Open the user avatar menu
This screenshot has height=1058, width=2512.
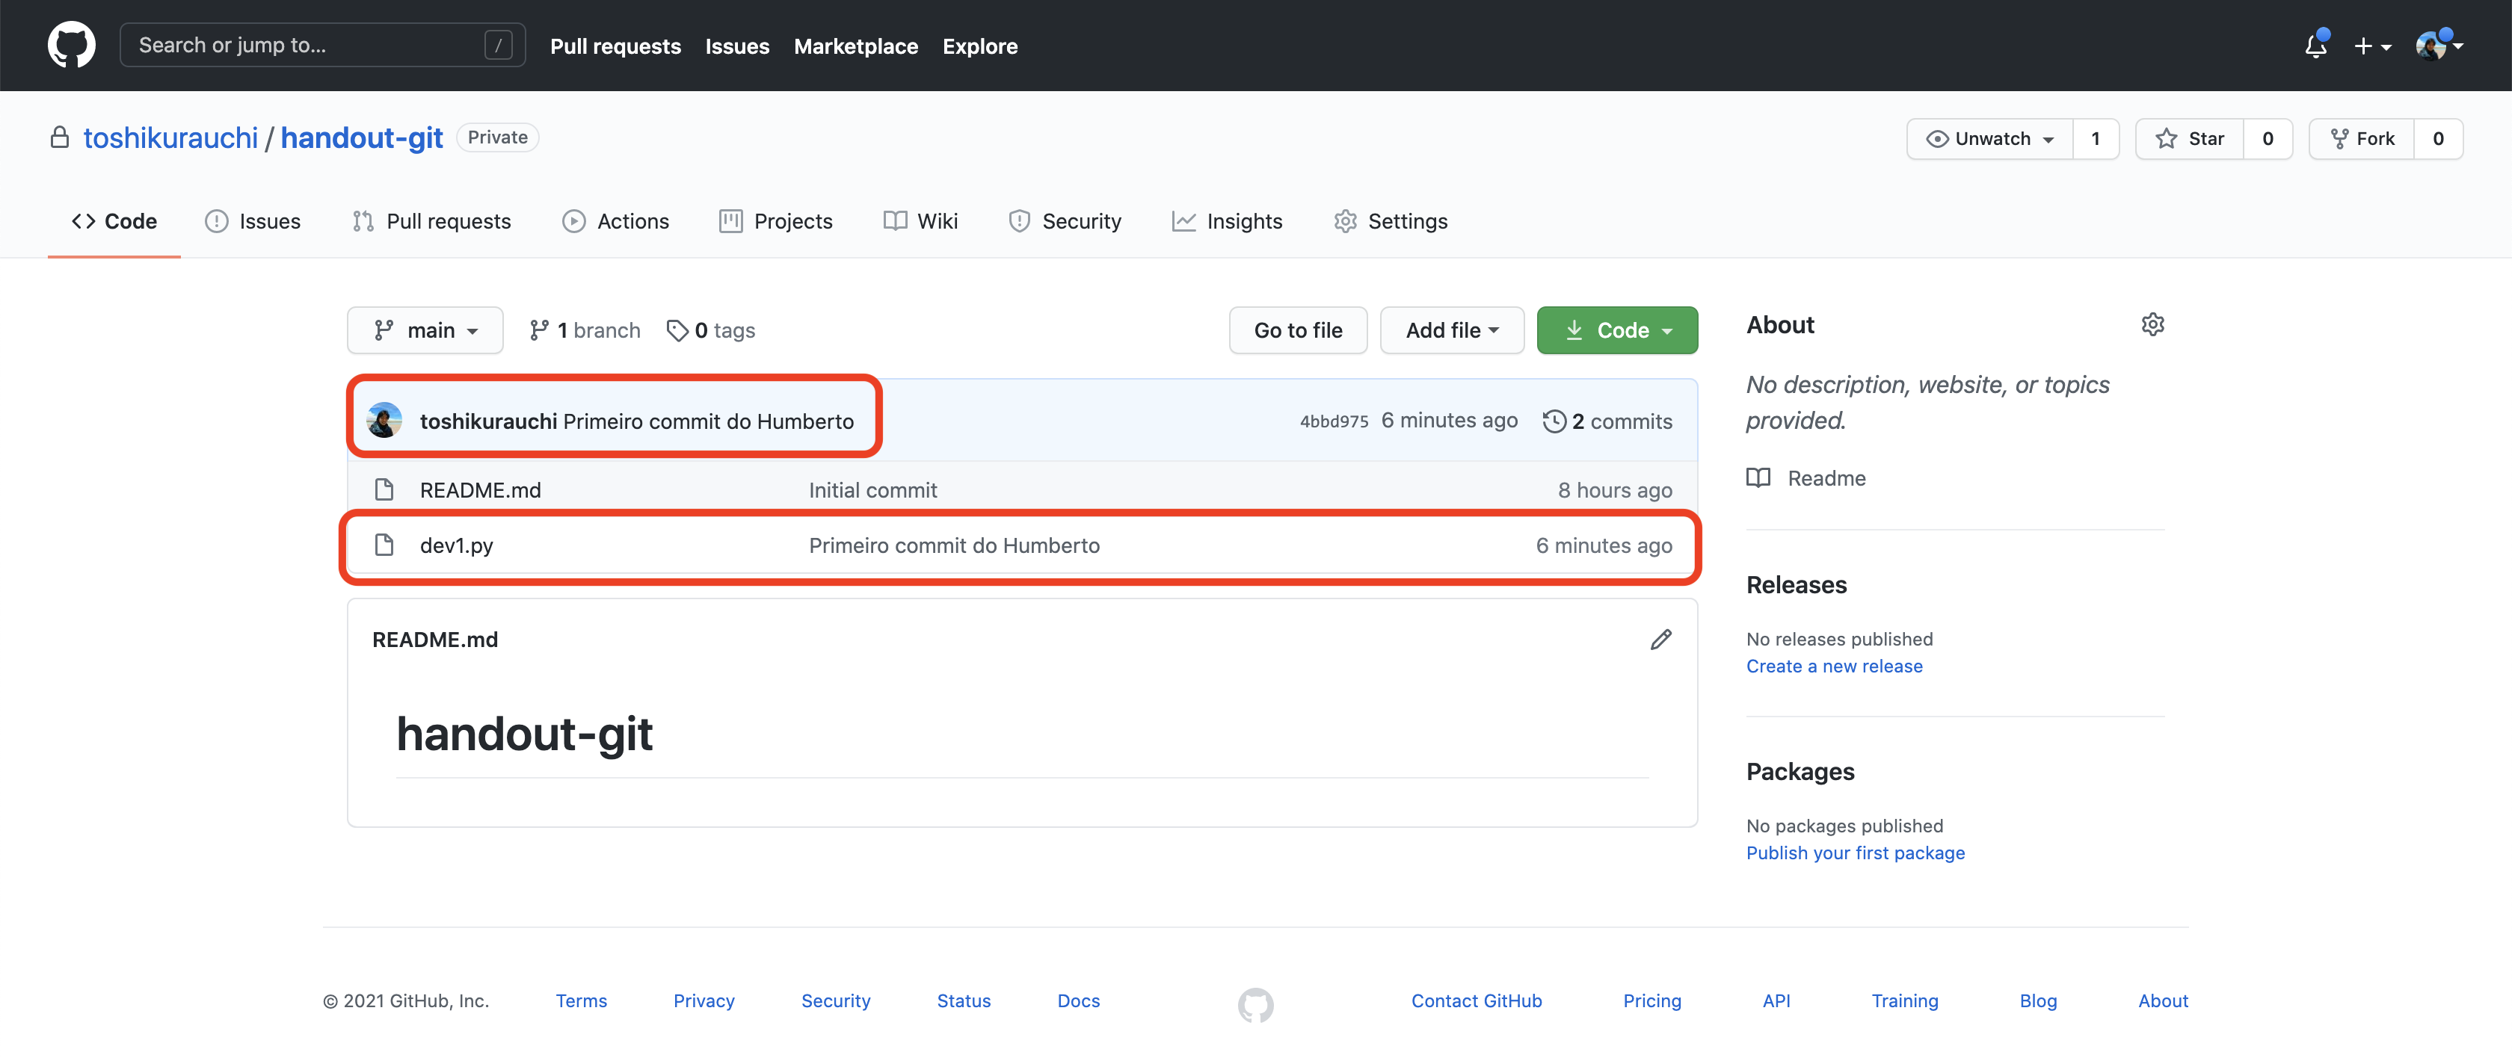tap(2439, 45)
